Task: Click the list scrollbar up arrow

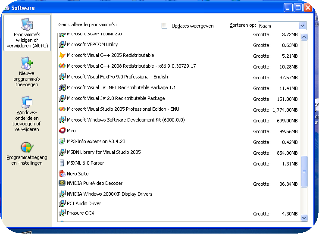Action: (304, 37)
